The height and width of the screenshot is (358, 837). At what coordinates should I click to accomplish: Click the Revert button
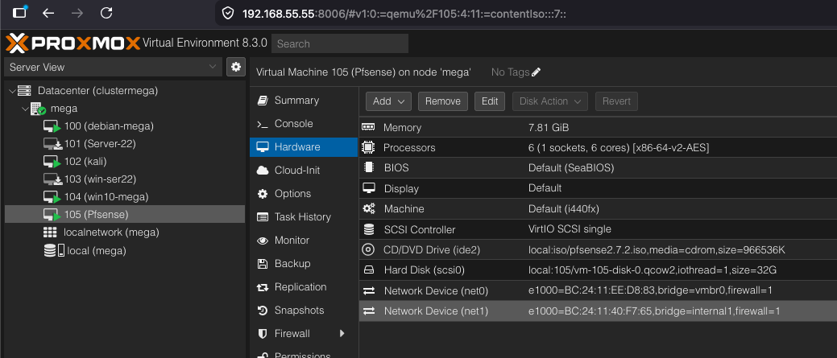[x=616, y=101]
